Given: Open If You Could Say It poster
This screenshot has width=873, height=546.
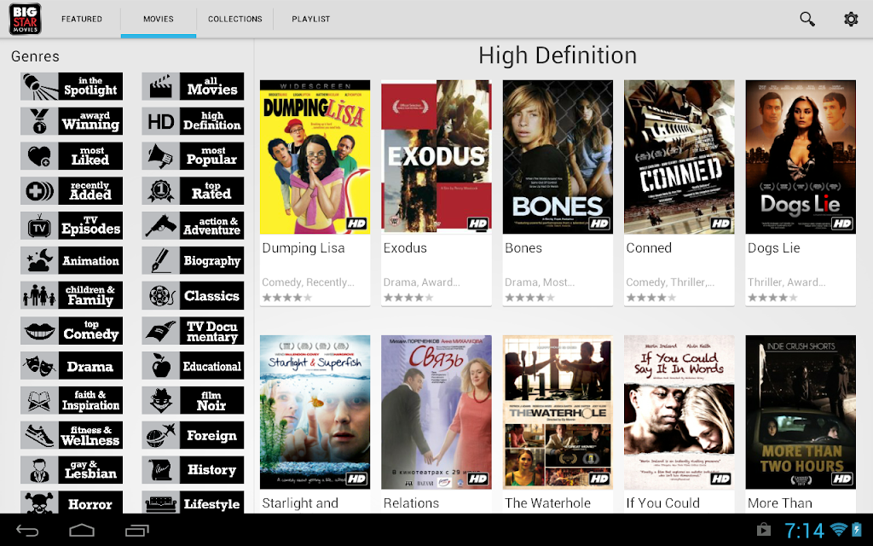Looking at the screenshot, I should pyautogui.click(x=679, y=412).
